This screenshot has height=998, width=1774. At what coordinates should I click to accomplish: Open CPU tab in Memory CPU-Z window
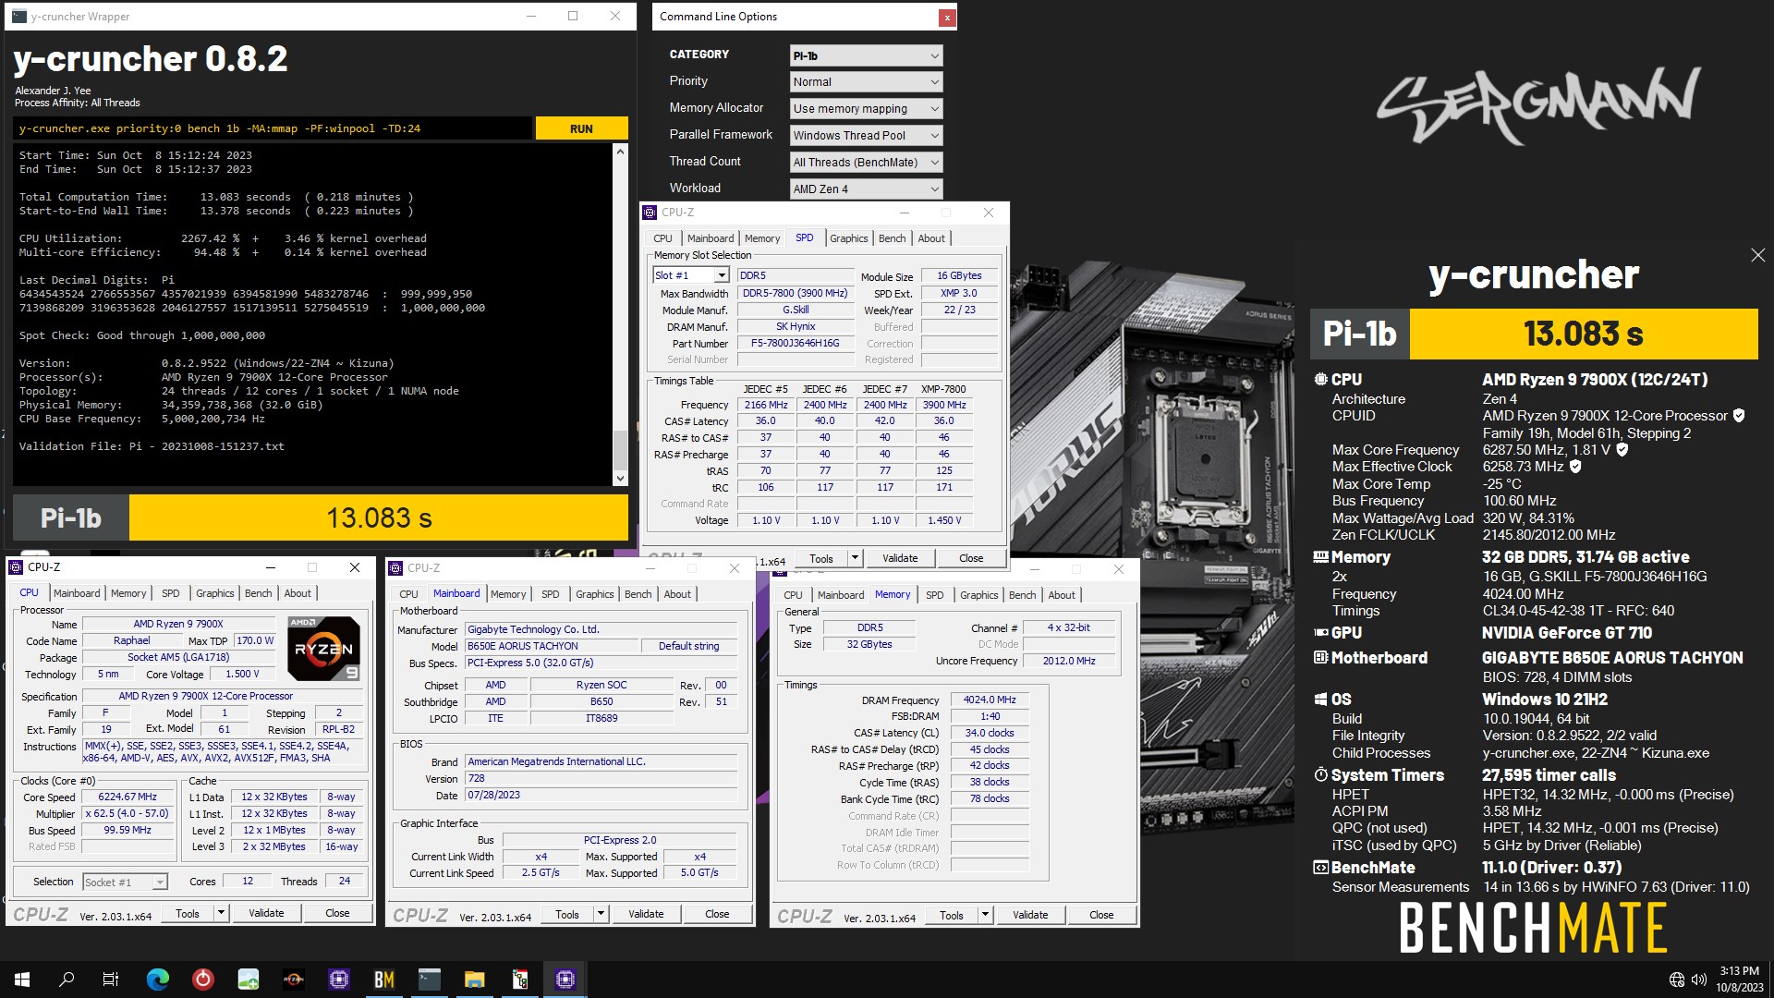pyautogui.click(x=793, y=595)
